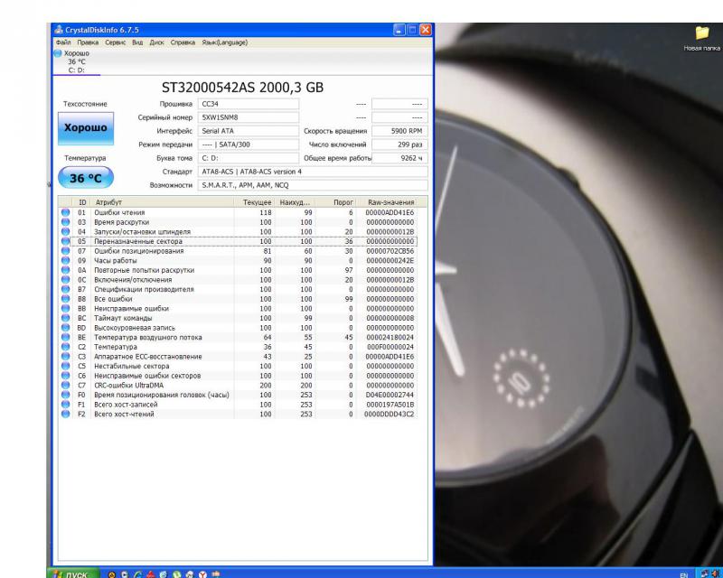
Task: Click the EN language indicator in the taskbar
Action: click(x=684, y=575)
